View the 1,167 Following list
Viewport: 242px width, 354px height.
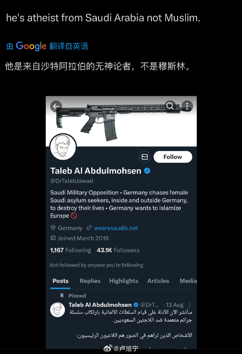pyautogui.click(x=70, y=250)
